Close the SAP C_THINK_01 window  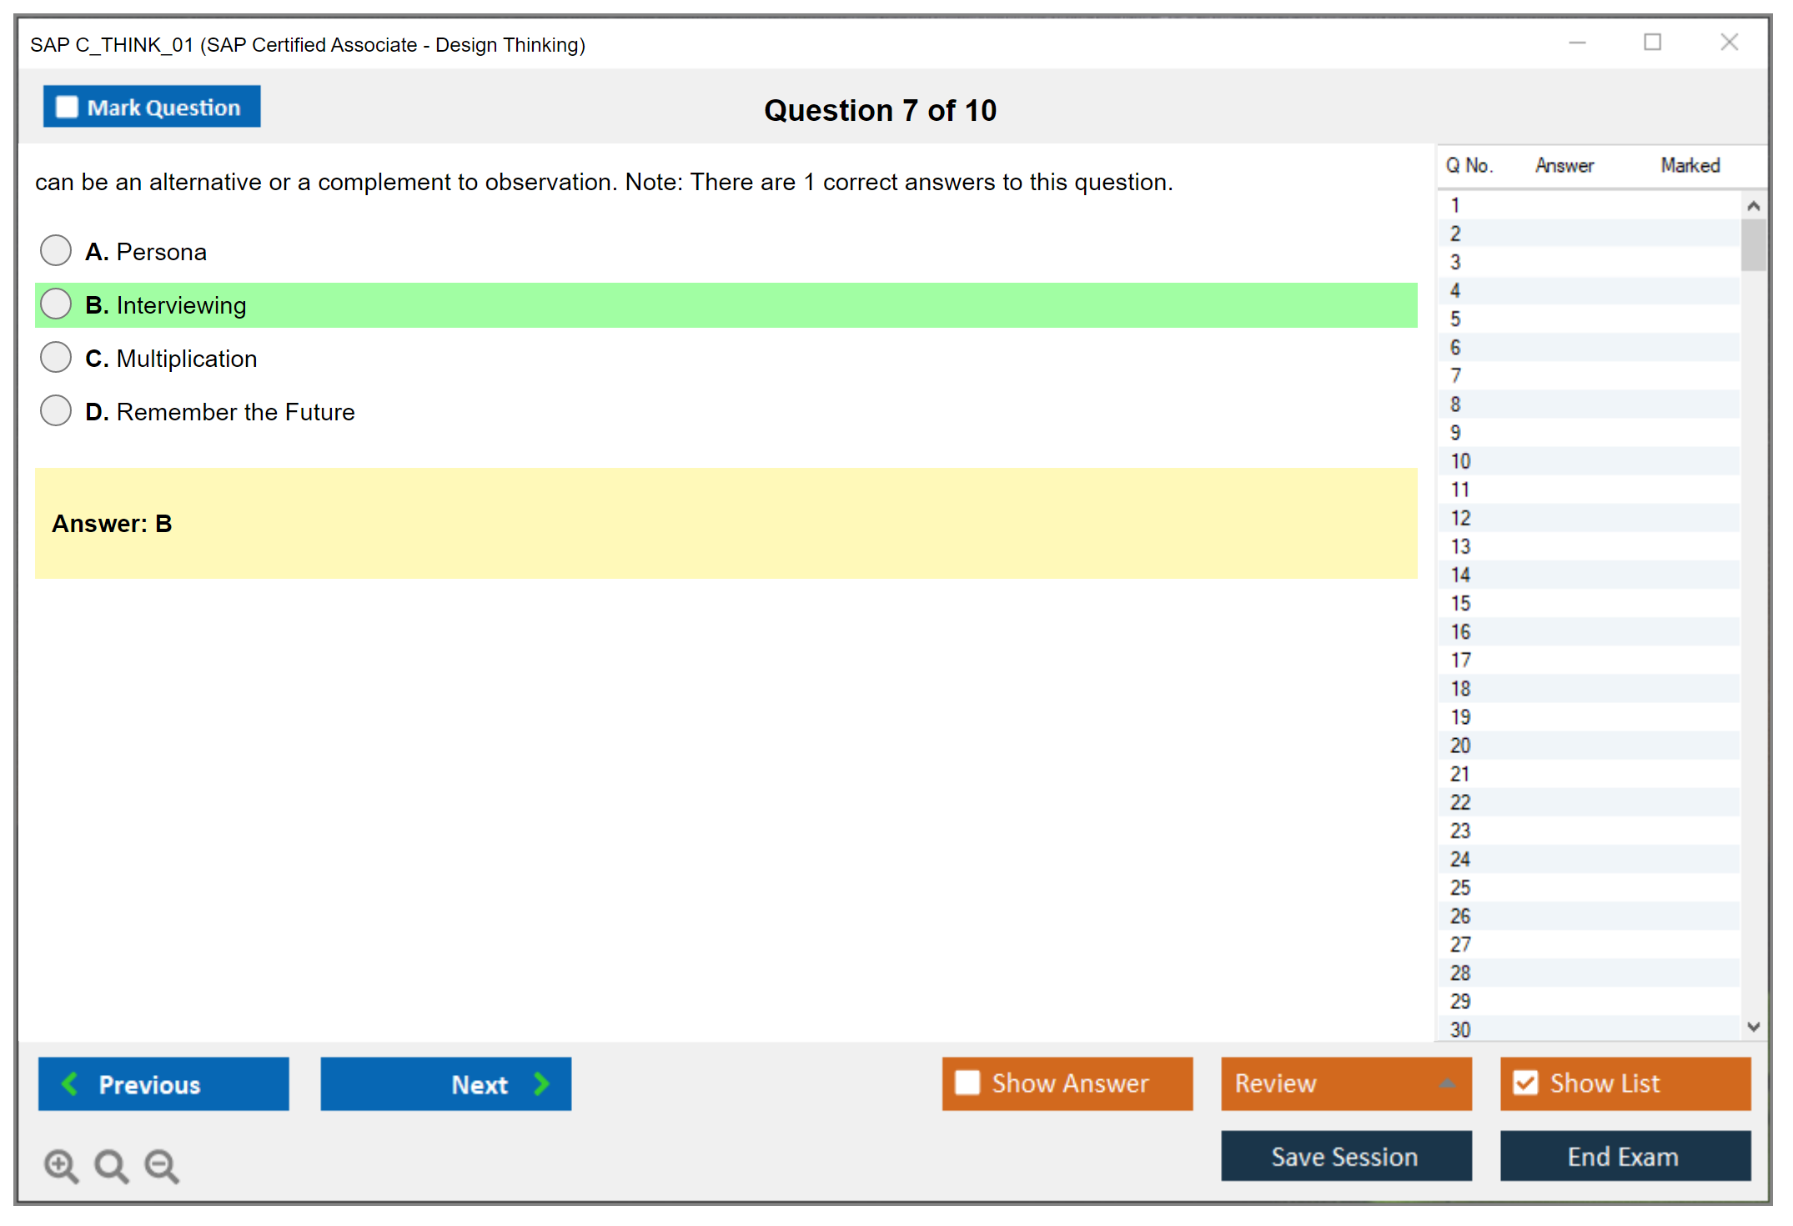click(x=1729, y=43)
